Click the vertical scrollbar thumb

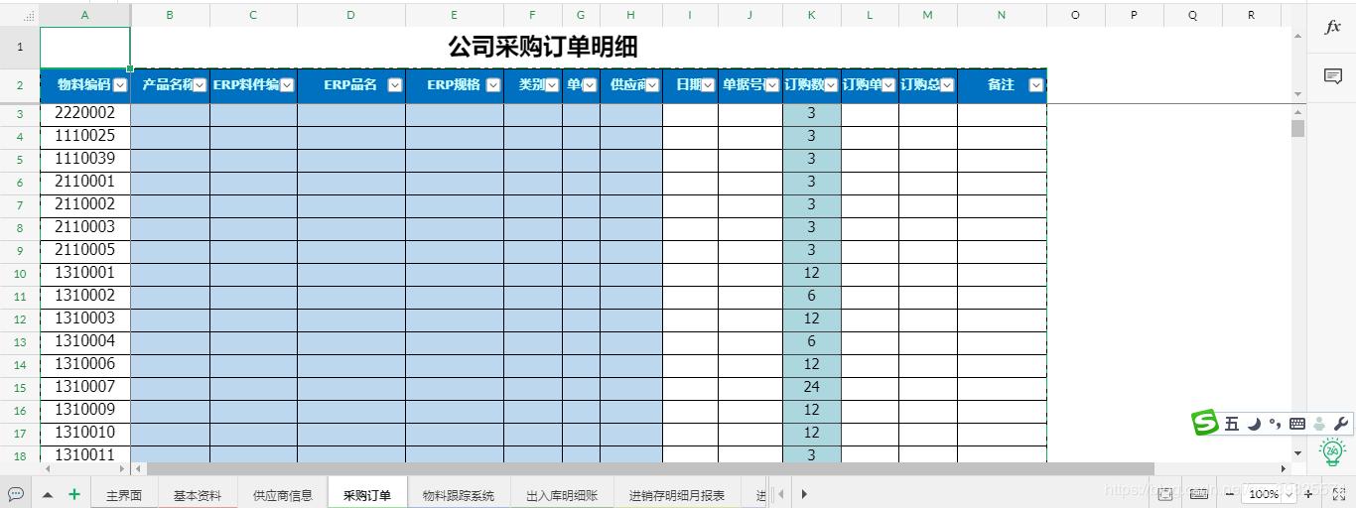click(x=1297, y=128)
